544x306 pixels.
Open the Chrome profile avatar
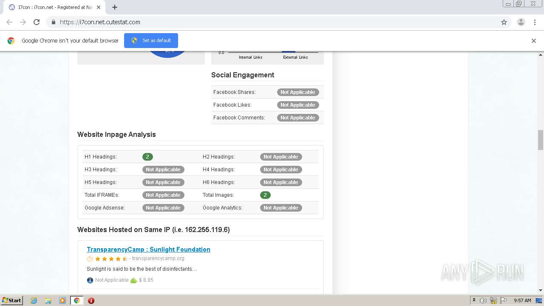[x=521, y=22]
